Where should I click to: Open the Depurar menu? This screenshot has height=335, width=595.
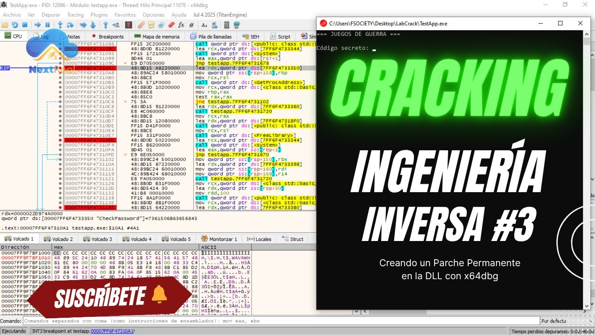point(51,15)
